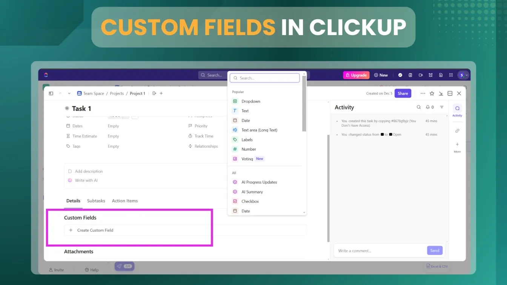
Task: Toggle the task sidebar layout icon near breadcrumbs
Action: pos(51,93)
